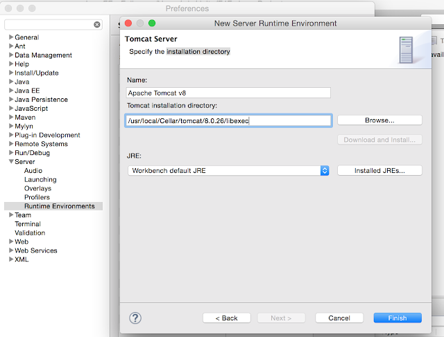Select the Web Services label
The width and height of the screenshot is (444, 337).
pos(36,251)
